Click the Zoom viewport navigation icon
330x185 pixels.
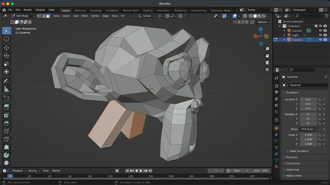pos(267,49)
